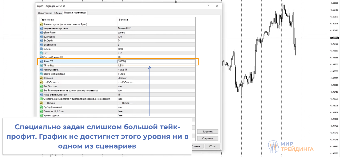Click the icon beside 'Ключ продукта' parameter
Viewport: 340px width, 157px height.
41,24
